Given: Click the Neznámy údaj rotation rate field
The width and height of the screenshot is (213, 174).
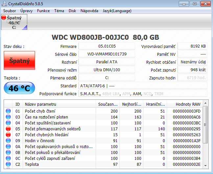Looking at the screenshot, I should (x=193, y=62).
